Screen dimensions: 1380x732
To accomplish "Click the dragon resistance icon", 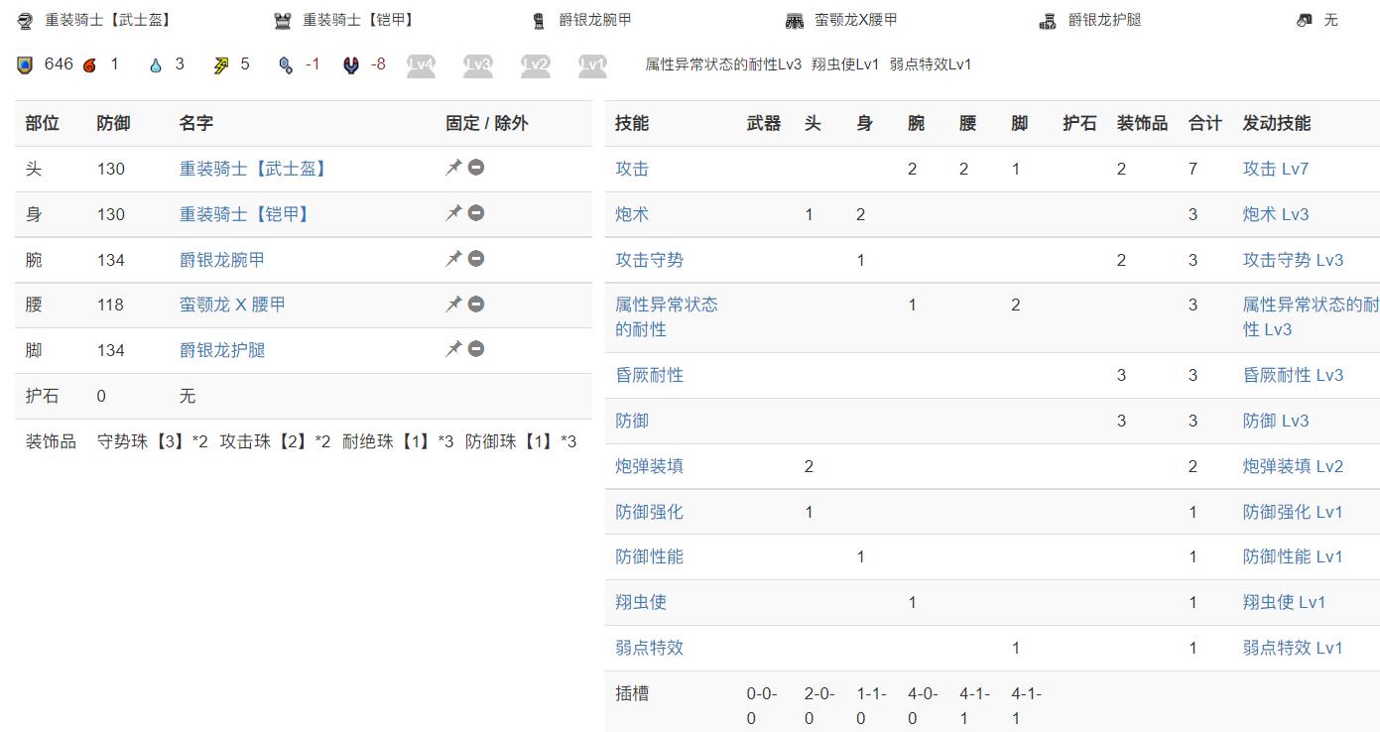I will 351,65.
